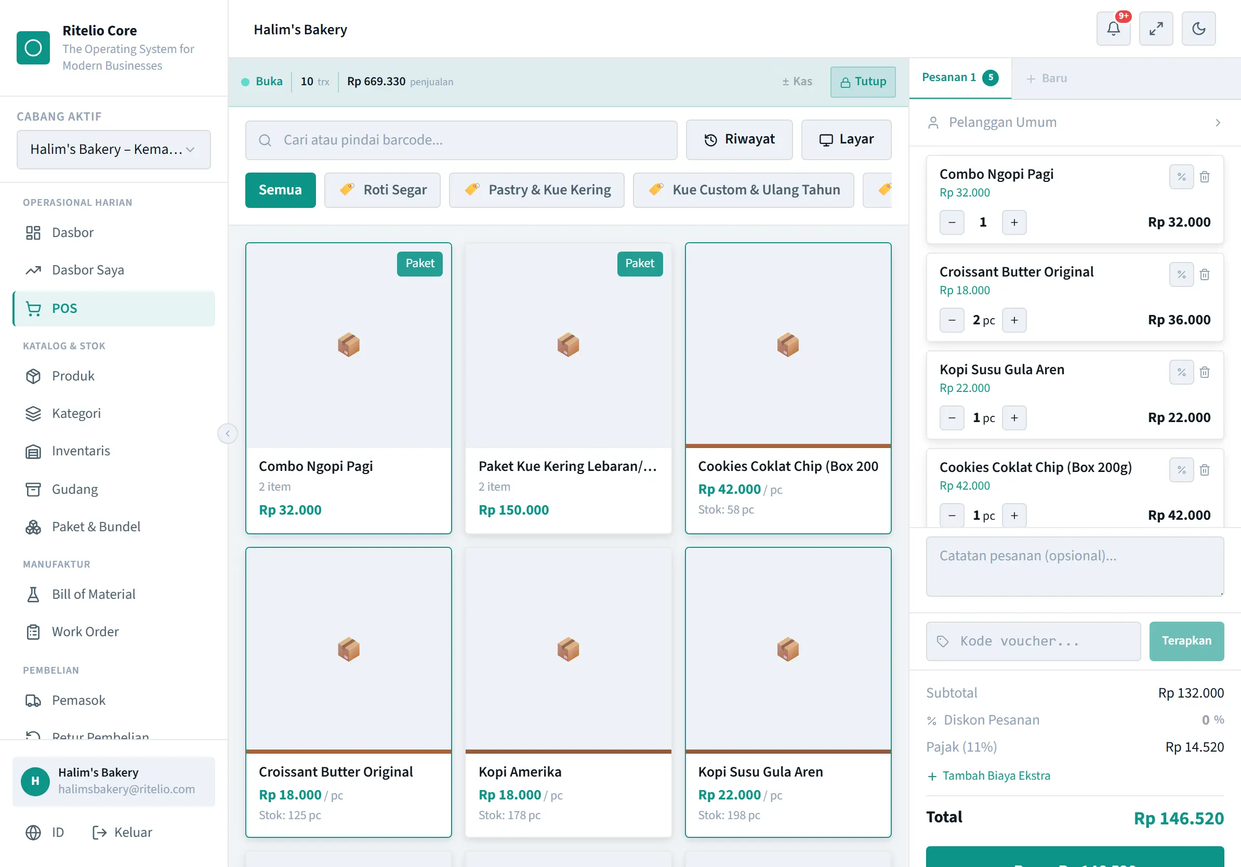This screenshot has width=1241, height=867.
Task: Open the Pemasok supplier page
Action: pyautogui.click(x=113, y=701)
